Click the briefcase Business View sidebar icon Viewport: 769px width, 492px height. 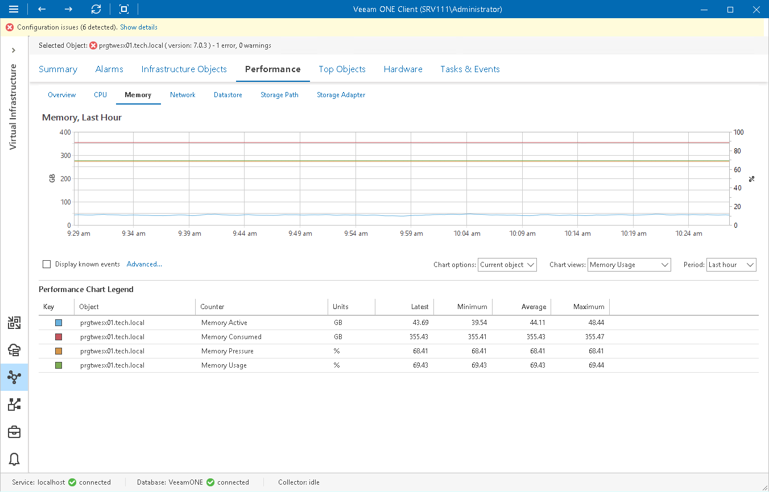click(x=14, y=432)
